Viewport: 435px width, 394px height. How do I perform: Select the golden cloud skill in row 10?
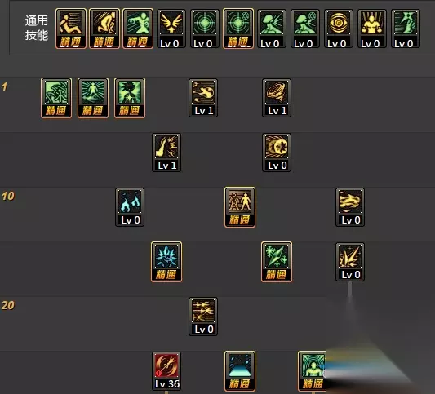click(350, 207)
